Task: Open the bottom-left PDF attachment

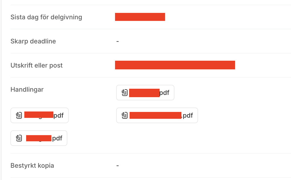Action: point(39,138)
